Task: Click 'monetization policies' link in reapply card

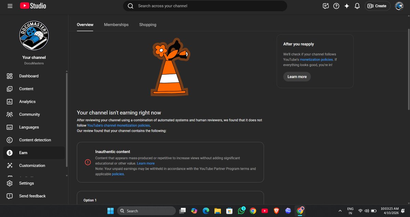Action: click(316, 60)
